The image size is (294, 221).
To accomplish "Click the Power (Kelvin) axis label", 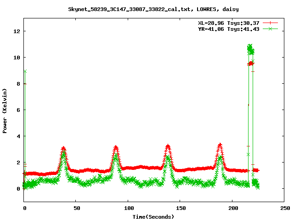I will [x=5, y=111].
